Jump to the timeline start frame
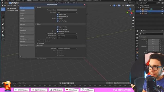164x92 pixels. (x=63, y=83)
